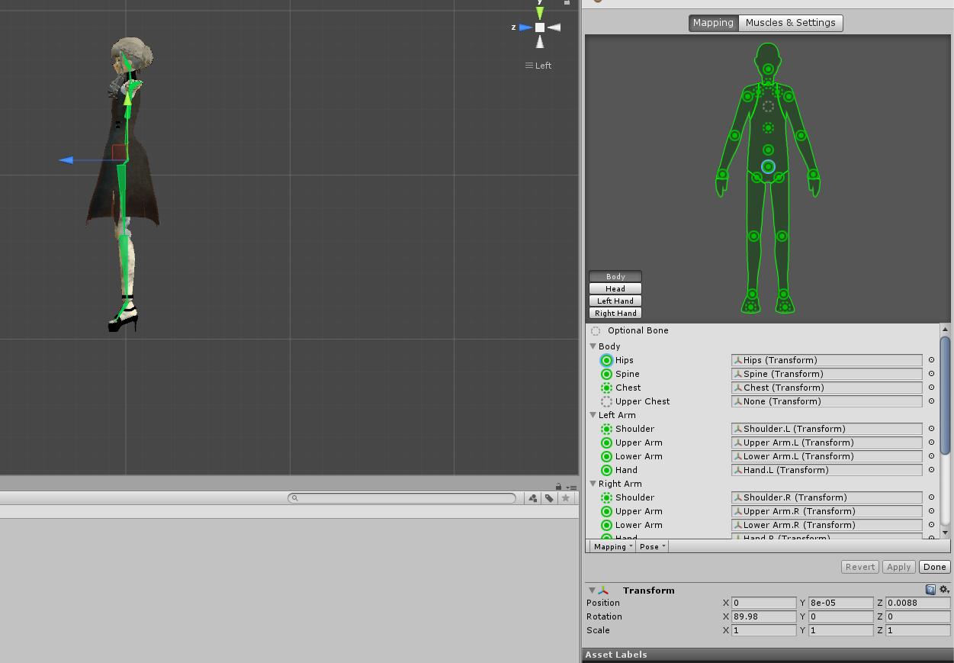
Task: Toggle the Head view button in avatar panel
Action: [615, 288]
